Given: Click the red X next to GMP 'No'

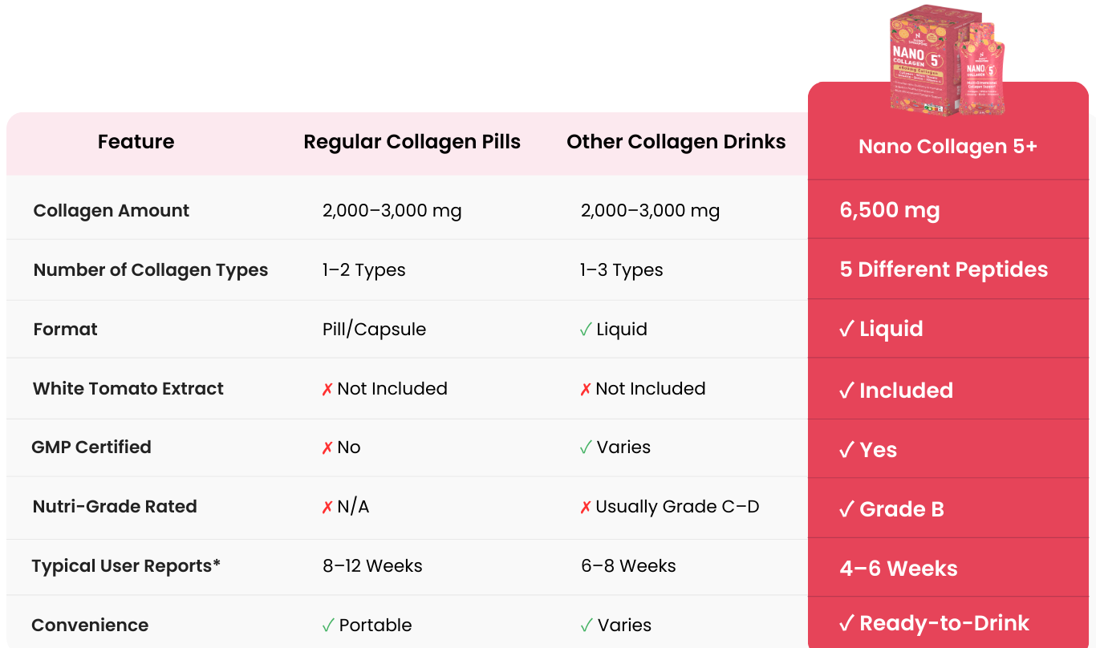Looking at the screenshot, I should (x=327, y=448).
